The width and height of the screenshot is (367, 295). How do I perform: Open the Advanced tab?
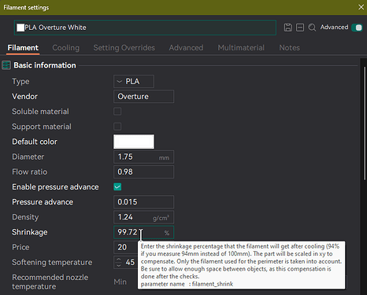(186, 48)
